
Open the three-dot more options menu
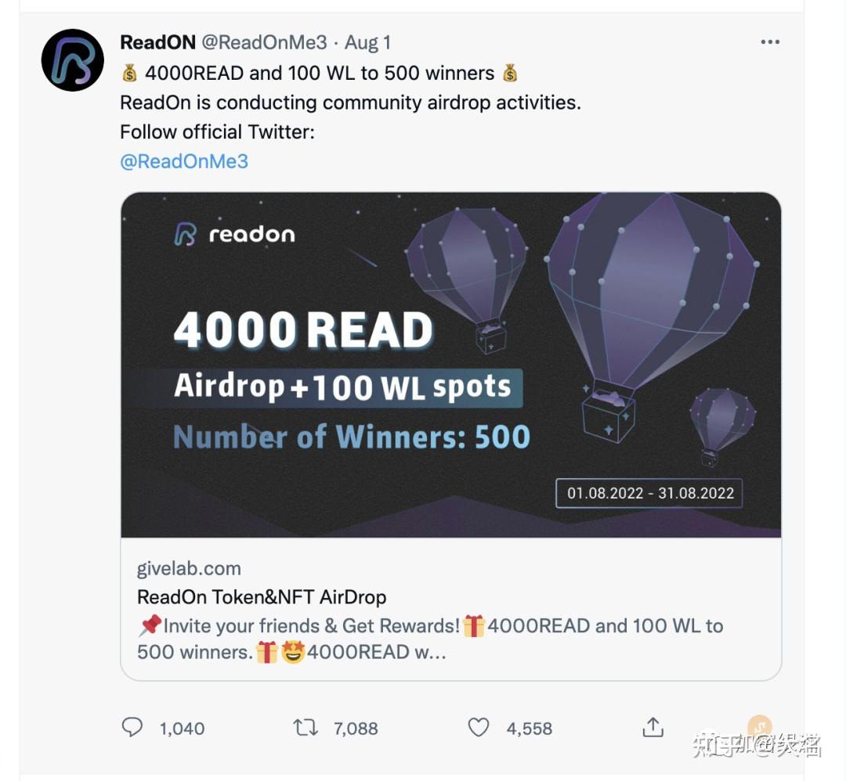point(770,42)
